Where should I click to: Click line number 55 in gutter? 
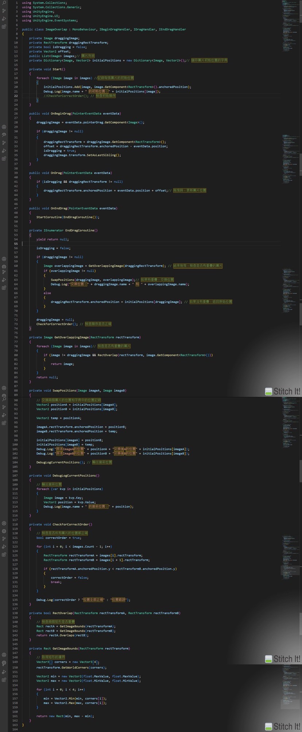16,244
